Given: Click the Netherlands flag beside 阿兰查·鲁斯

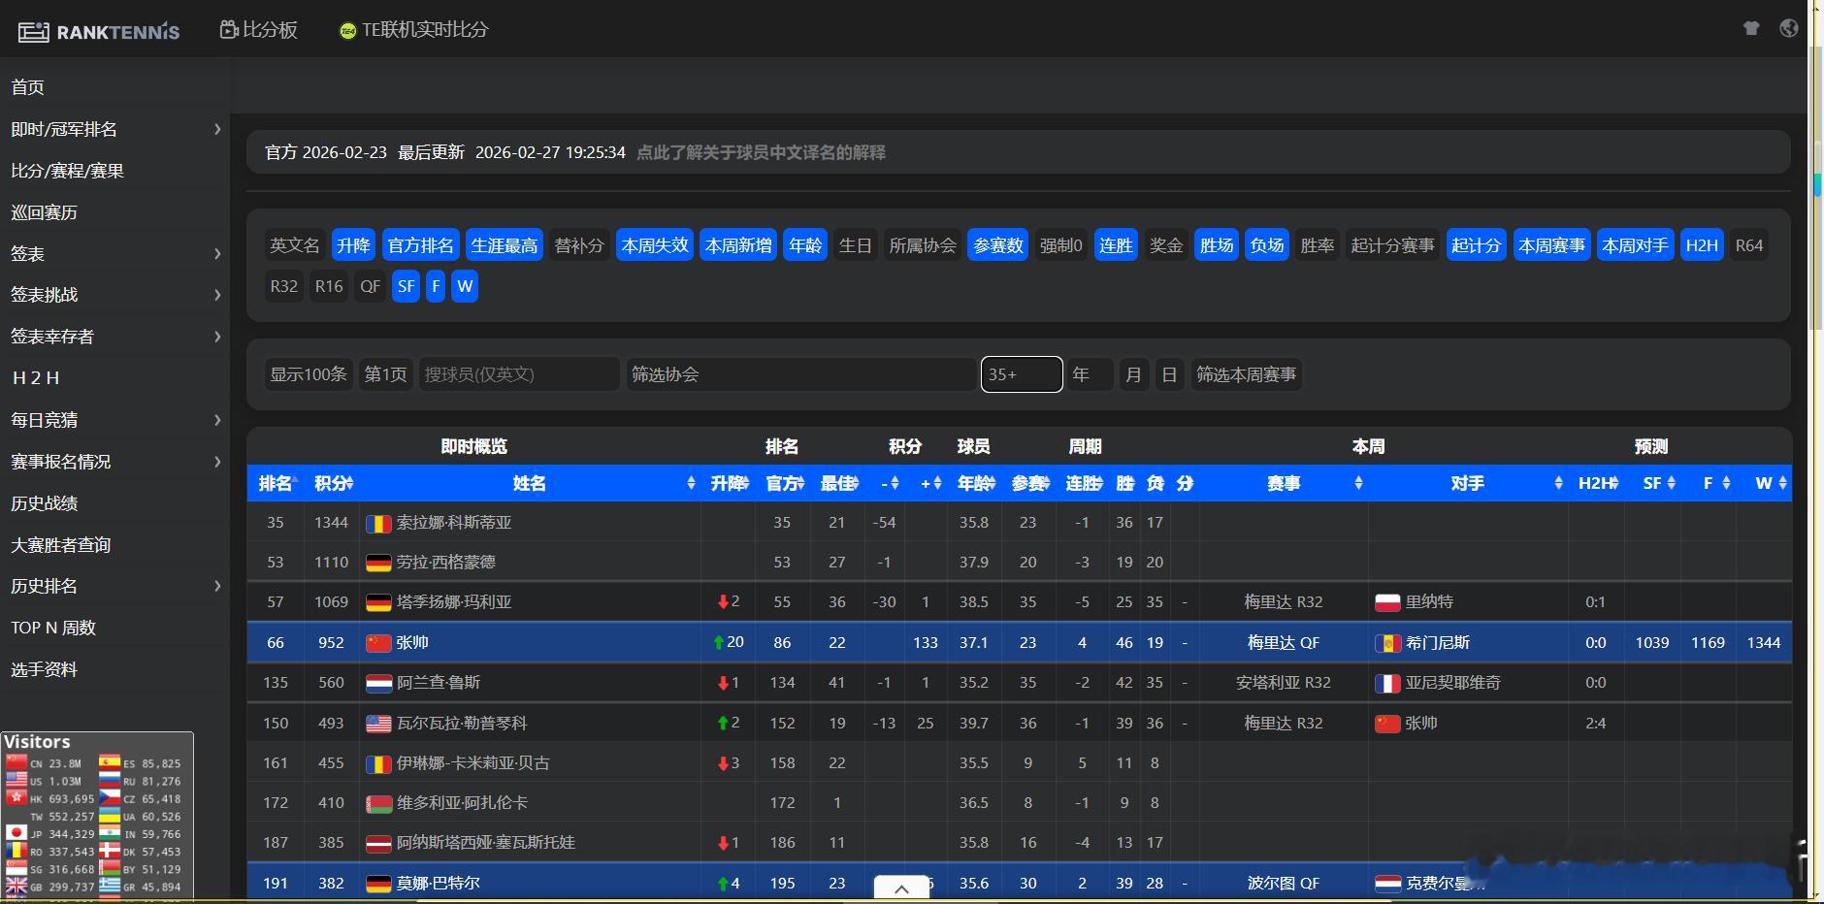Looking at the screenshot, I should click(378, 683).
